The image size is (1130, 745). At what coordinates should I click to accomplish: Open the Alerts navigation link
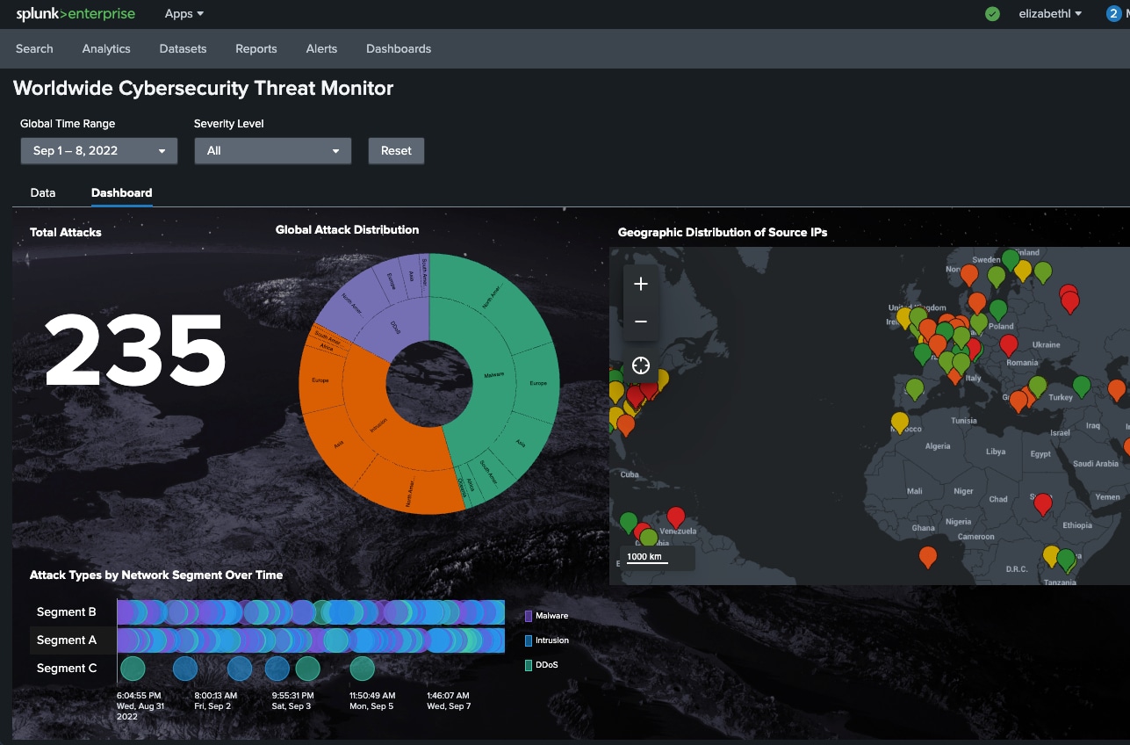321,49
